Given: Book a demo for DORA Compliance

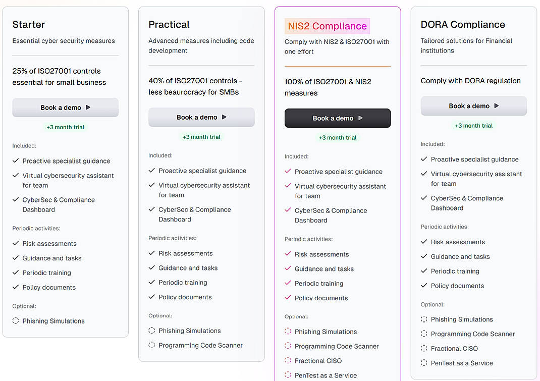Looking at the screenshot, I should tap(473, 106).
